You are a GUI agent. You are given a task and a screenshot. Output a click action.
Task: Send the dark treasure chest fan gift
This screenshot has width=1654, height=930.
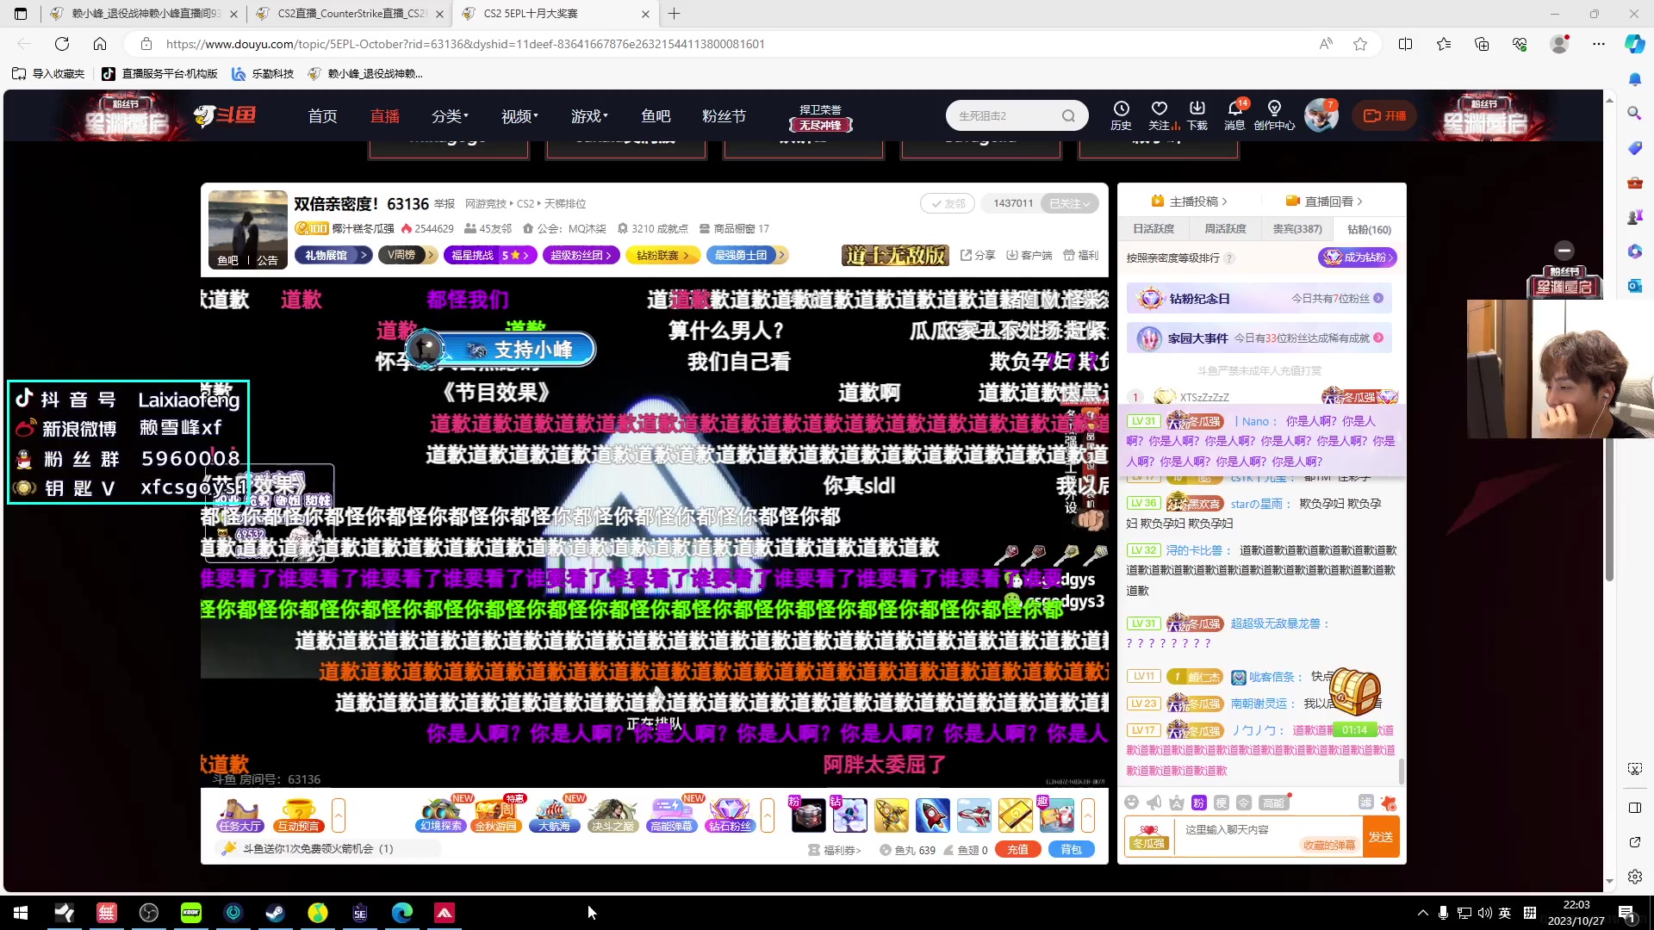click(807, 815)
